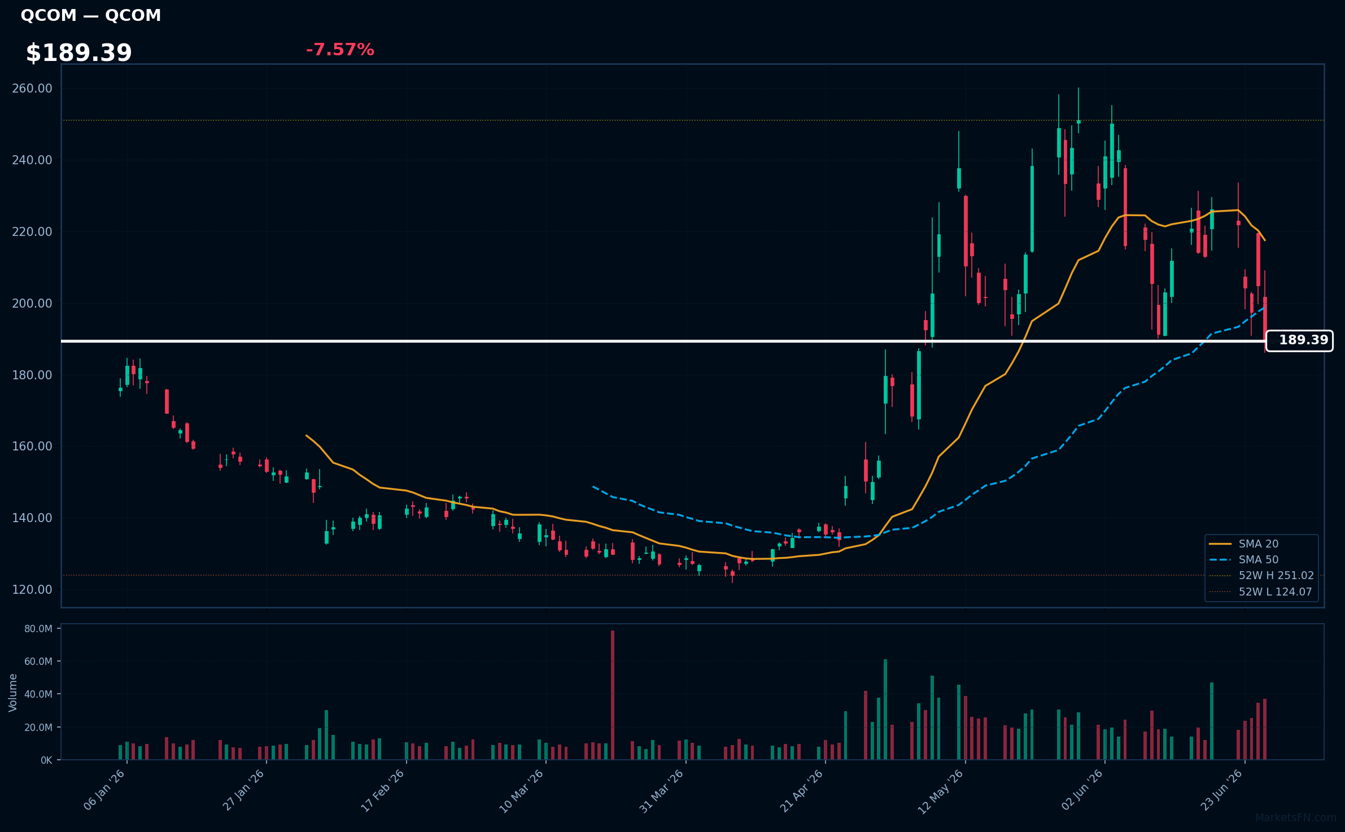1345x832 pixels.
Task: Click the 20.0M volume axis label
Action: point(38,728)
